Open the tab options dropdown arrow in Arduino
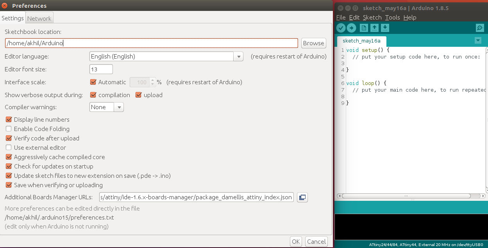 (477, 41)
